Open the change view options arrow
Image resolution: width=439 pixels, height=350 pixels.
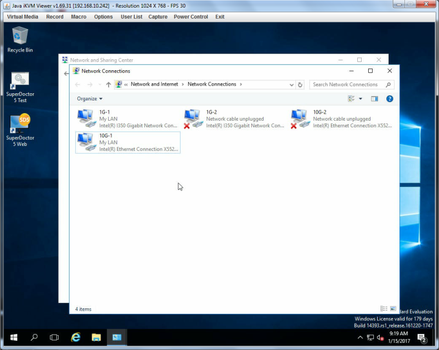(x=361, y=99)
